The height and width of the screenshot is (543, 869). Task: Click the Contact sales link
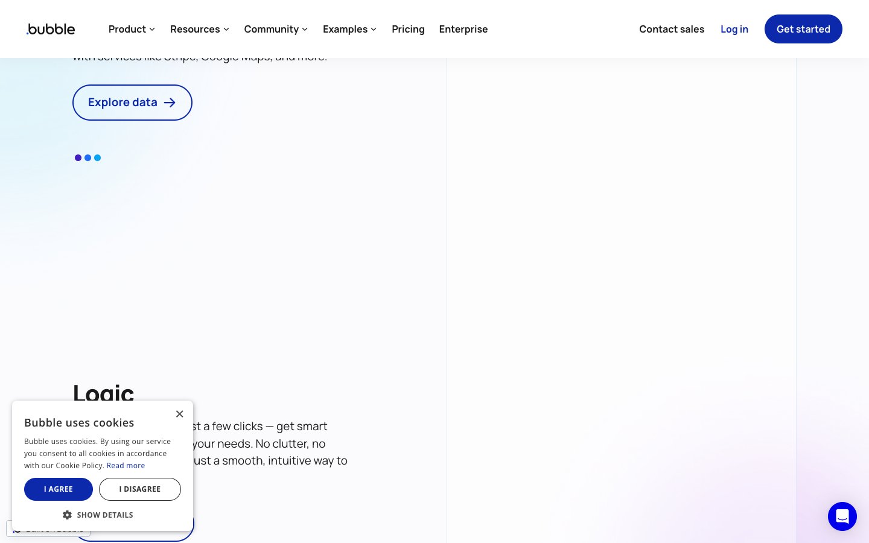coord(671,29)
